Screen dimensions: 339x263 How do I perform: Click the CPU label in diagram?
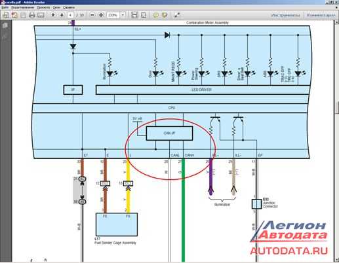172,108
